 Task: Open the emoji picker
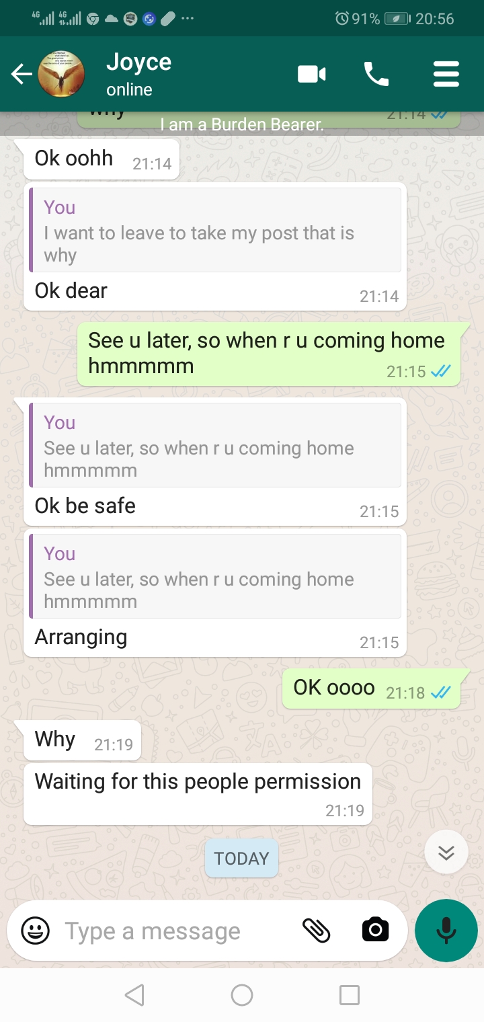pos(35,931)
